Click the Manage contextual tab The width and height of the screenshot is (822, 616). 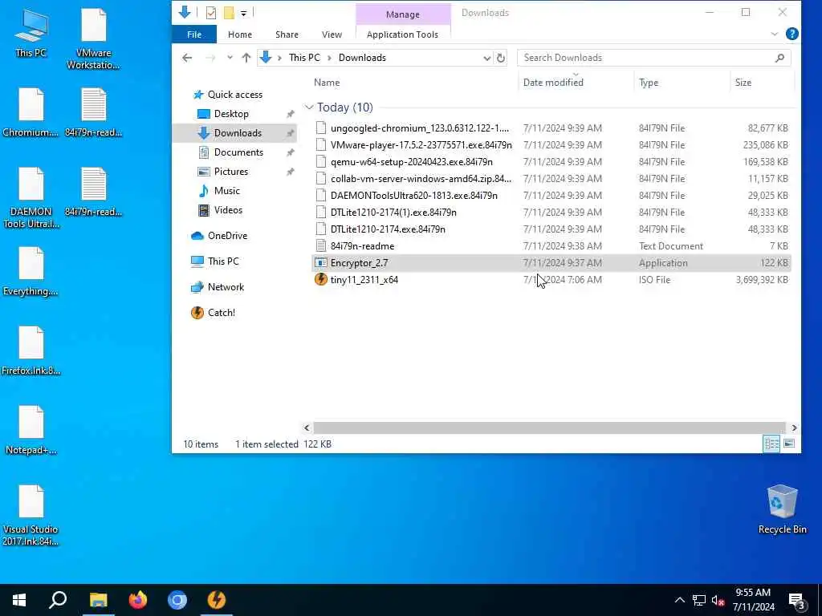pos(403,14)
